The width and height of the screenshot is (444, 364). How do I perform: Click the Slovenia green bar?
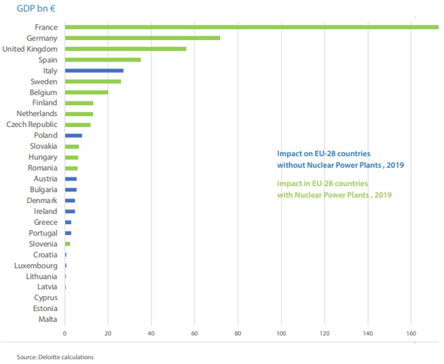(x=68, y=244)
